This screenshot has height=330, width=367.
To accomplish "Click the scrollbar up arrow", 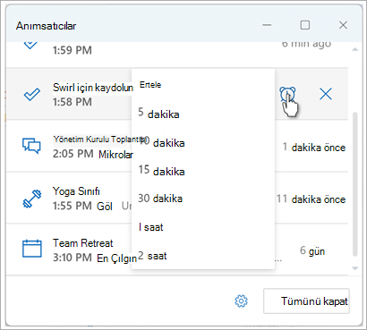I will pyautogui.click(x=354, y=49).
